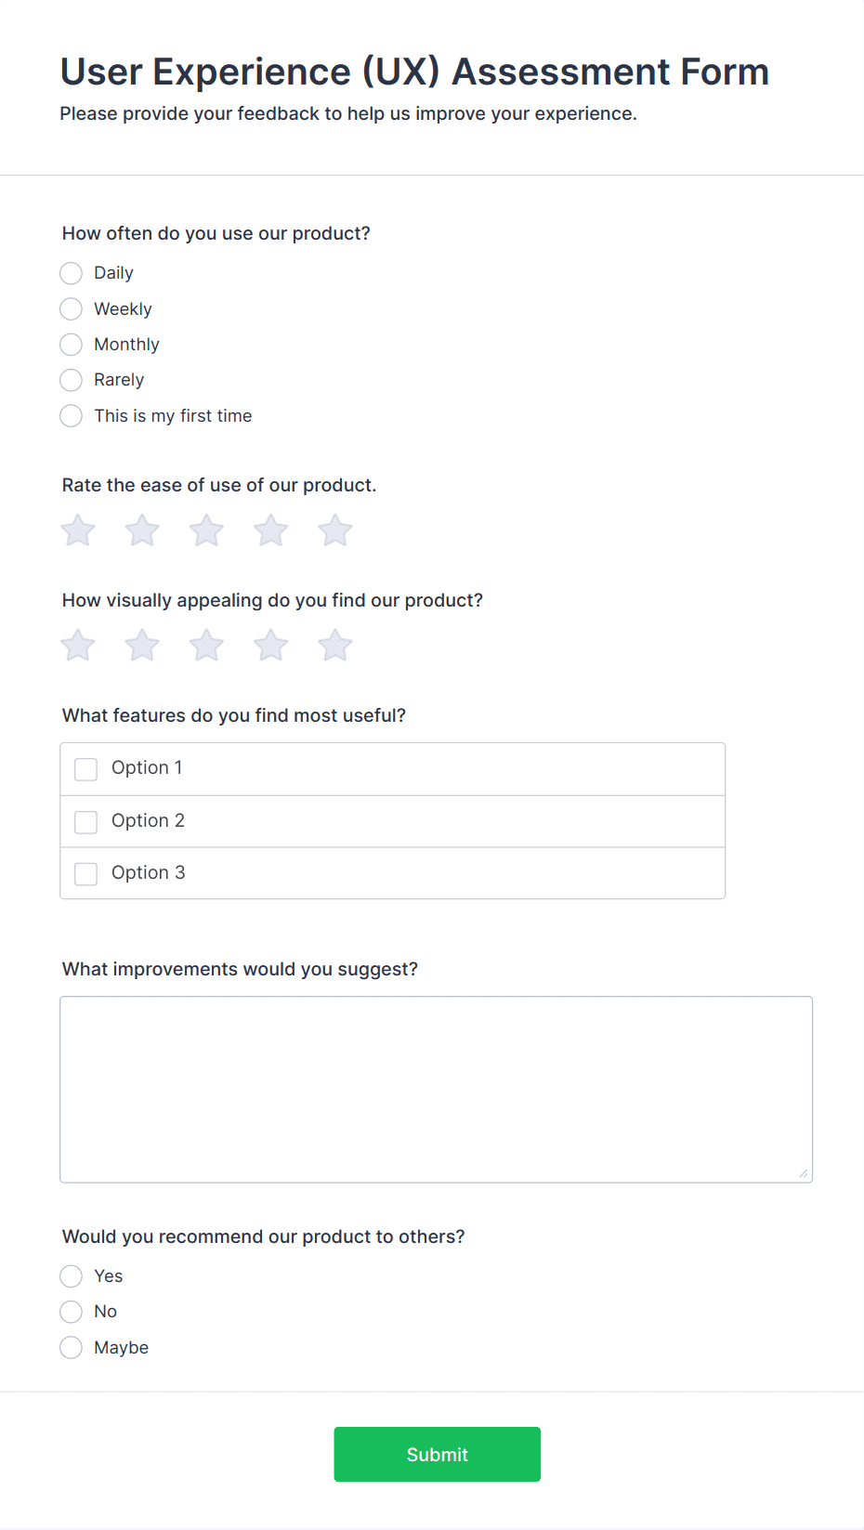Click the improvements suggestion text area
This screenshot has height=1530, width=864.
tap(436, 1089)
